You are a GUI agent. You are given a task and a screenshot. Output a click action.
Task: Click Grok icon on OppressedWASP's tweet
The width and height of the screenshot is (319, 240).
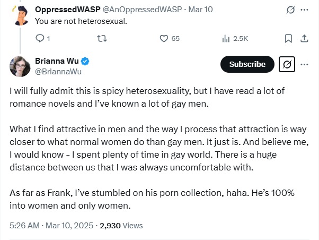(x=290, y=10)
